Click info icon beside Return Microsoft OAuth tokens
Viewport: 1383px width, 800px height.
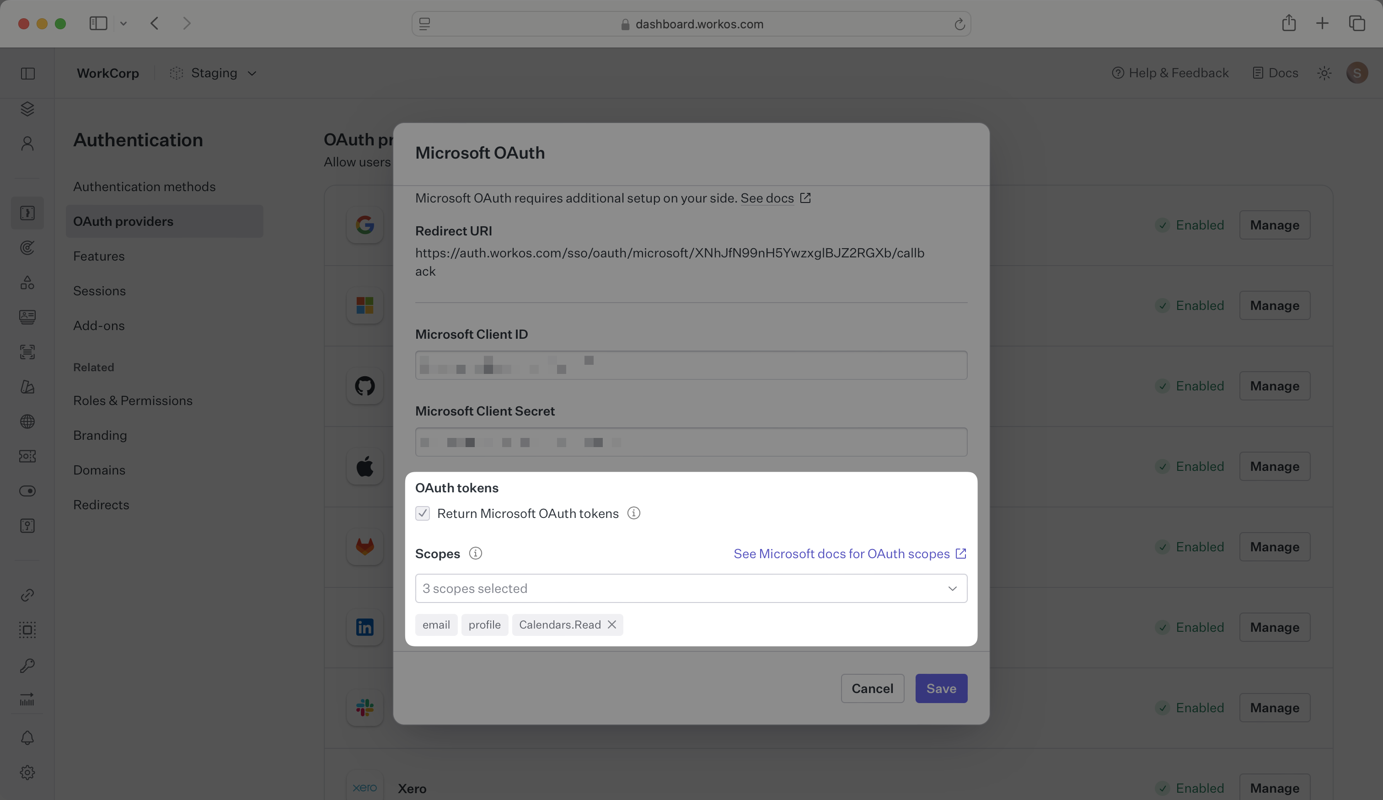(x=633, y=513)
